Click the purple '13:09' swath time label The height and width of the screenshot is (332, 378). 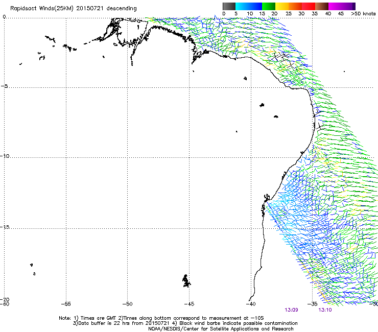click(291, 310)
